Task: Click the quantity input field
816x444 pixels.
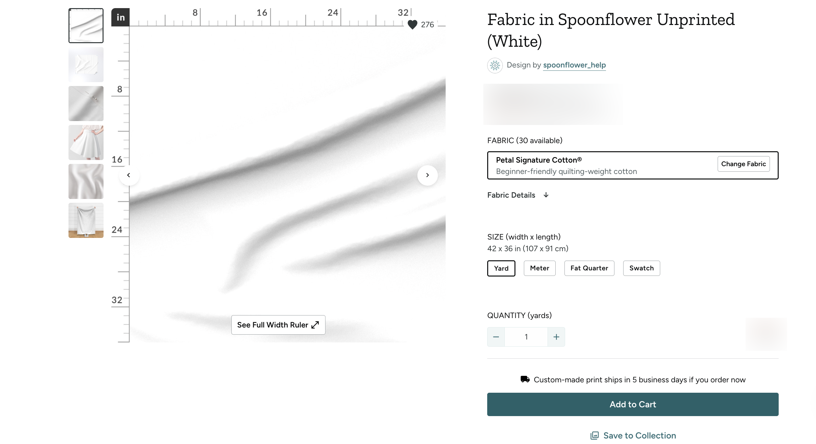Action: pos(526,337)
